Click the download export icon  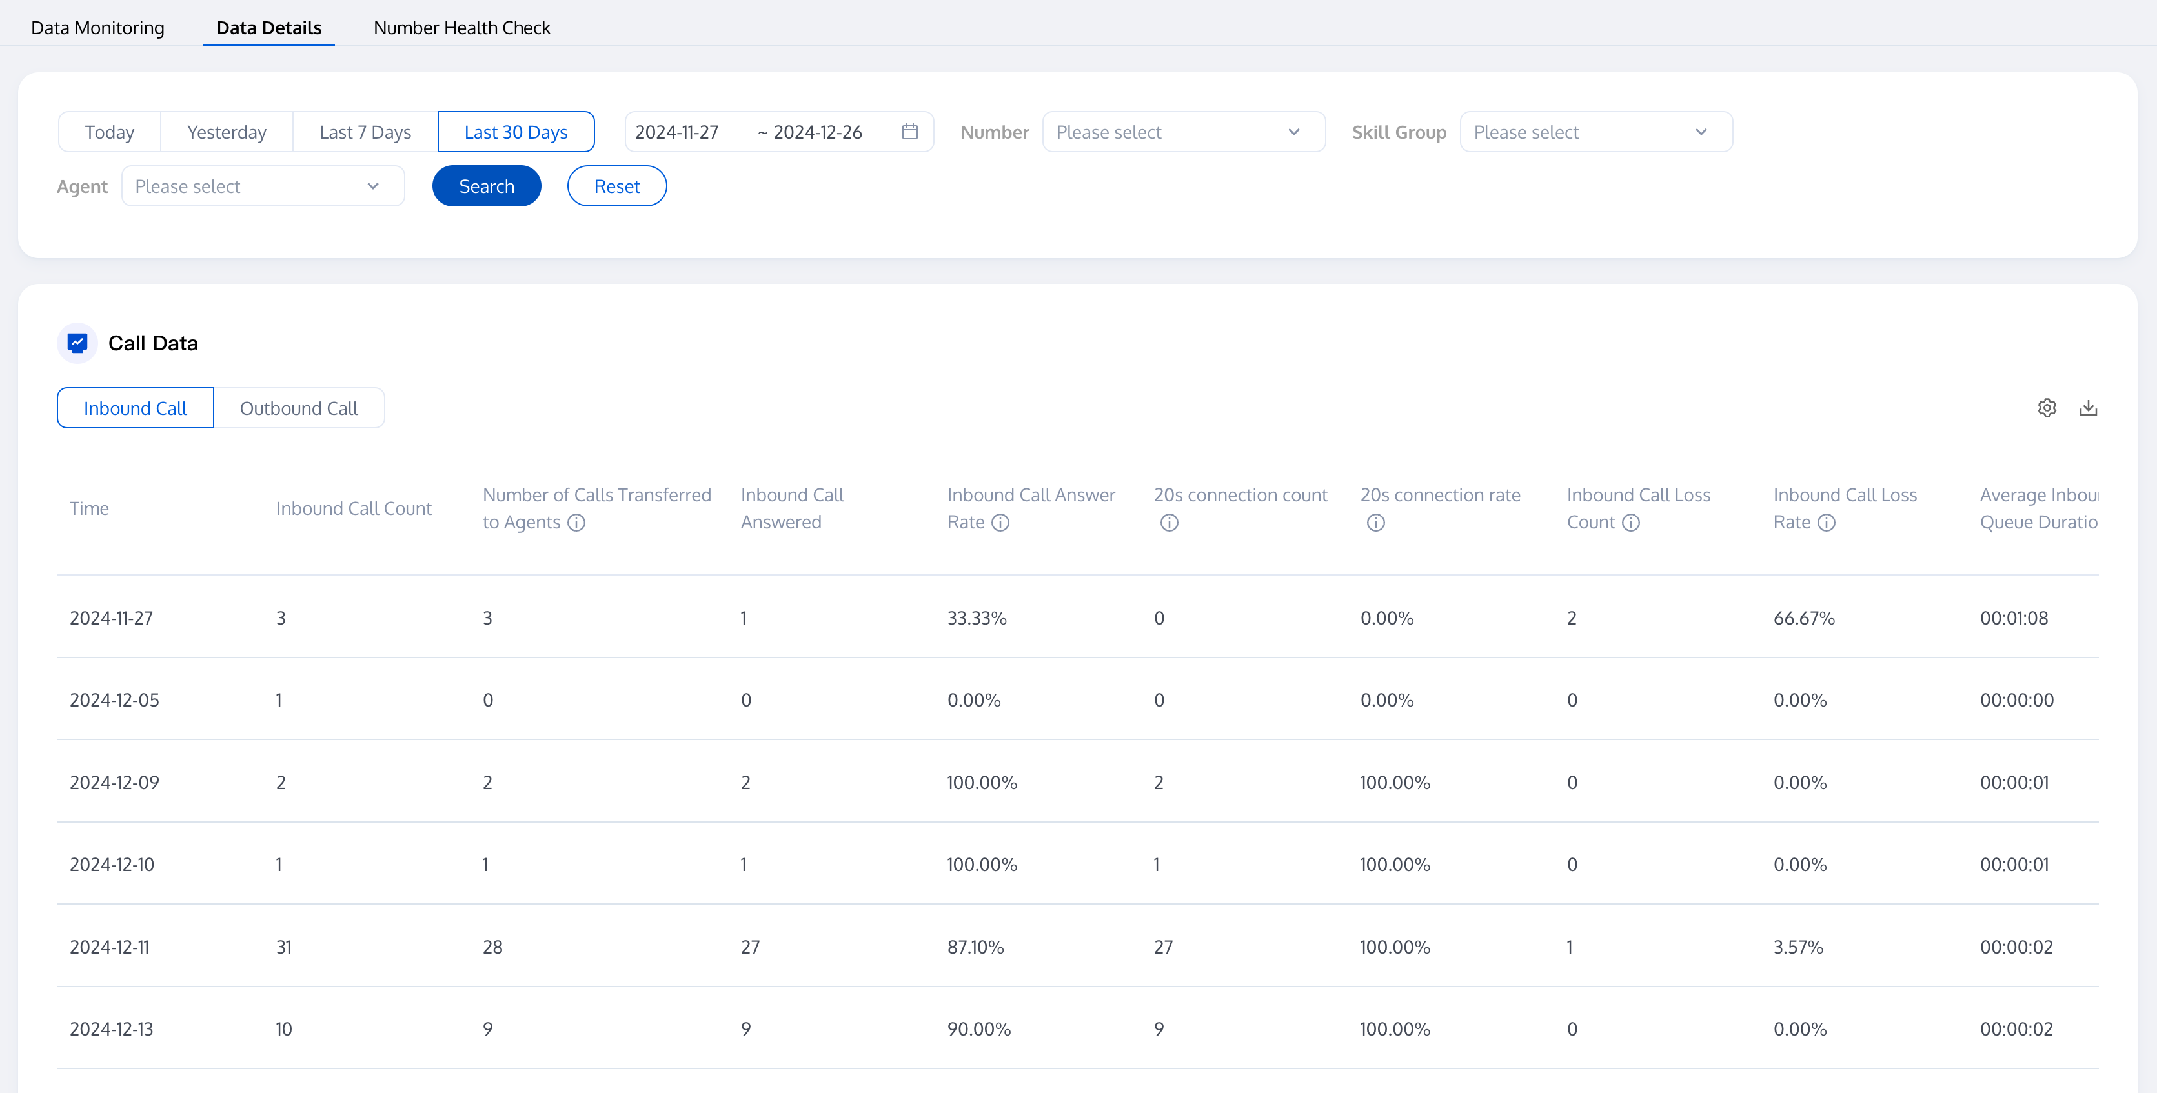[2089, 408]
